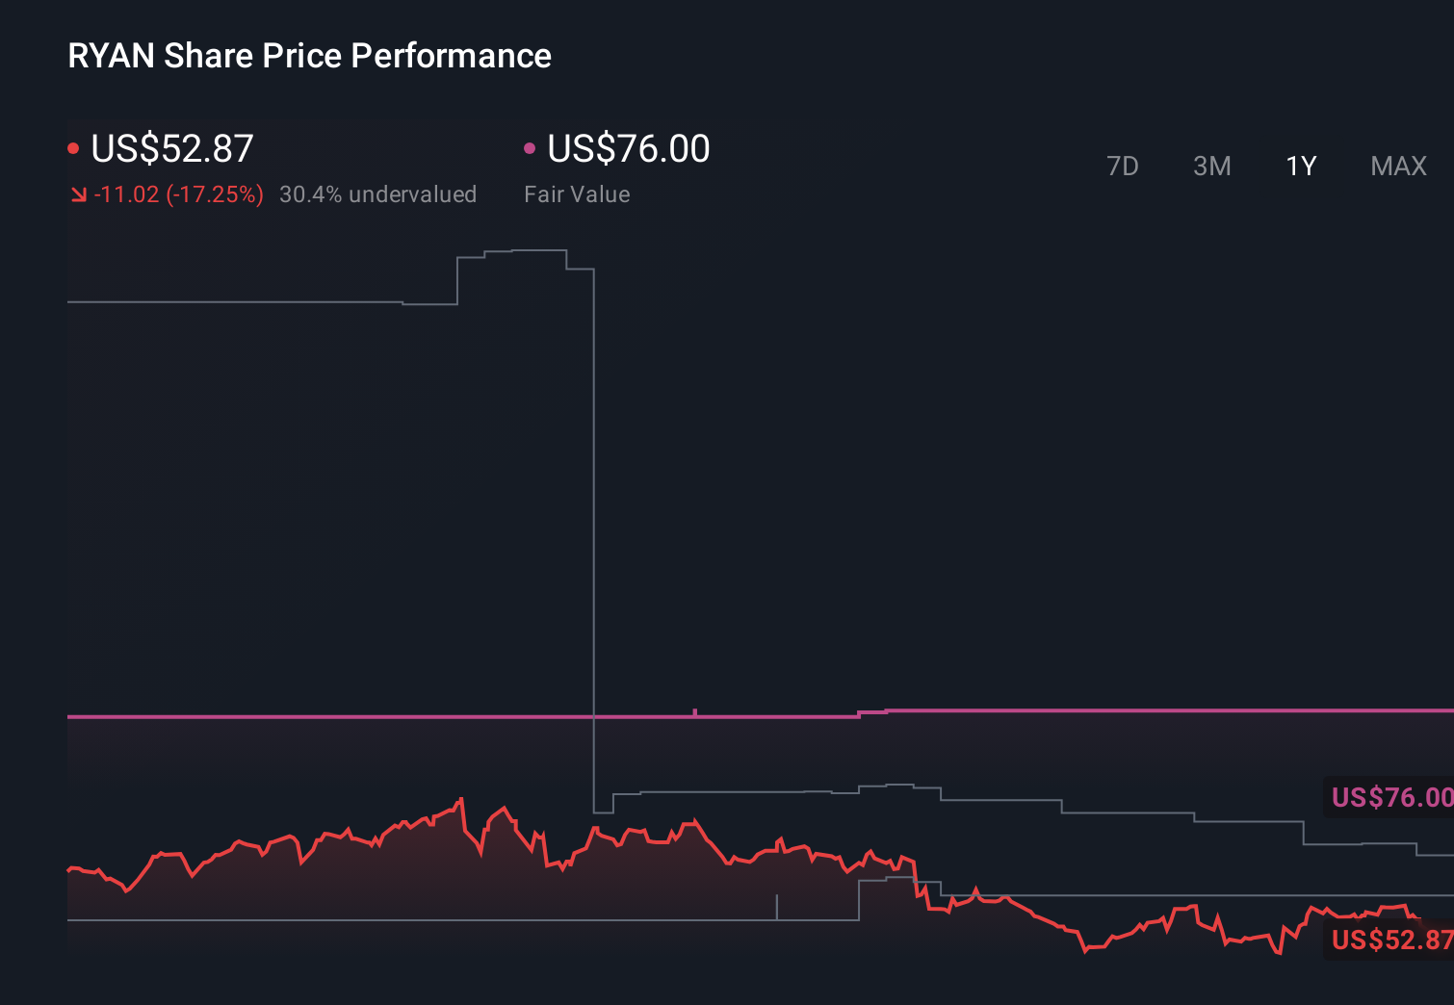1454x1005 pixels.
Task: Click the -11.02 (-17.25%) change figure
Action: pyautogui.click(x=179, y=193)
